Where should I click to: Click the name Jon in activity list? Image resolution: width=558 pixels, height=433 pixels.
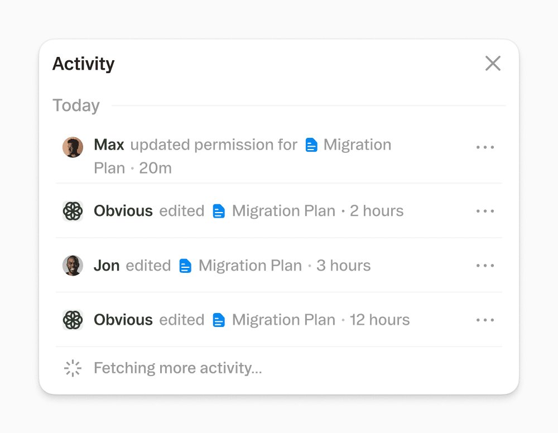click(x=107, y=266)
